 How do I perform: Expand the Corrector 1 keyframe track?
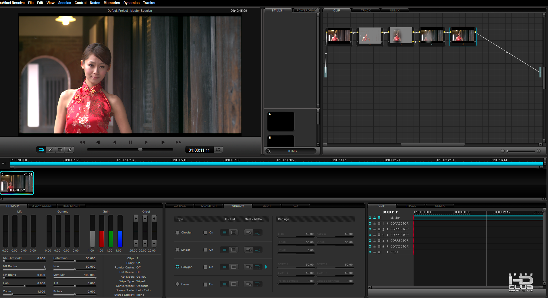(387, 223)
